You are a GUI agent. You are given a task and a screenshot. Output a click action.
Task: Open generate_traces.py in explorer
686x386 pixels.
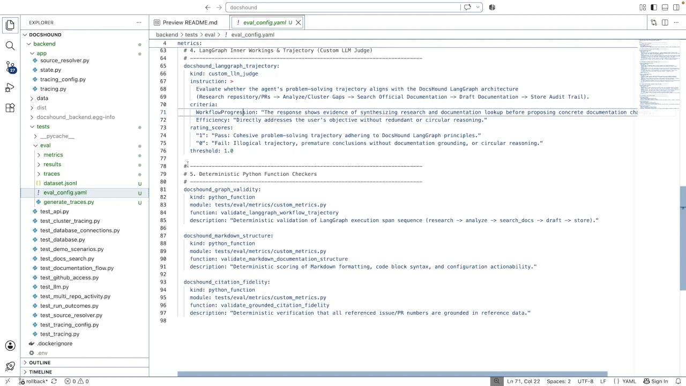85,202
